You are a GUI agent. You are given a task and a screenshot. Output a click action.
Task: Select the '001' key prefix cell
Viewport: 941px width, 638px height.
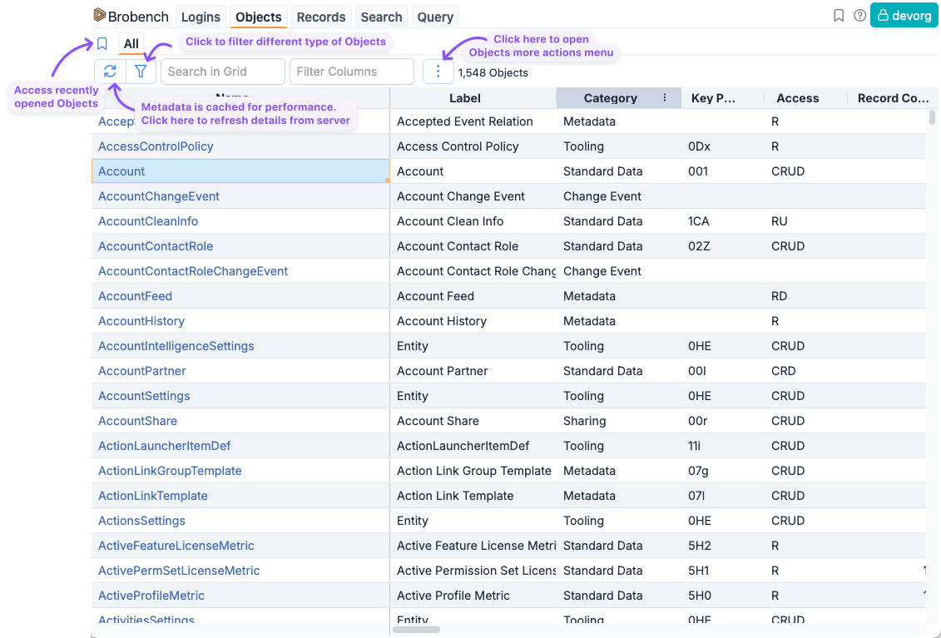click(723, 171)
